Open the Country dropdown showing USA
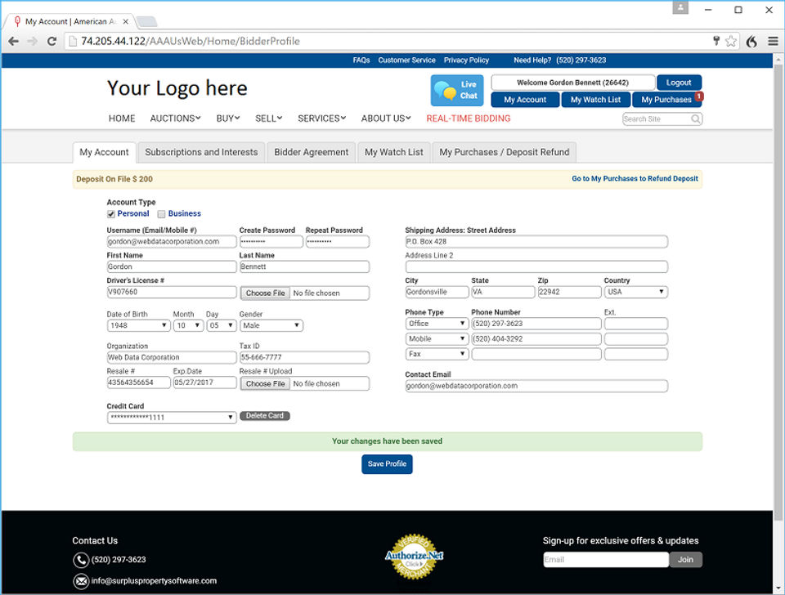Image resolution: width=785 pixels, height=595 pixels. pyautogui.click(x=636, y=293)
